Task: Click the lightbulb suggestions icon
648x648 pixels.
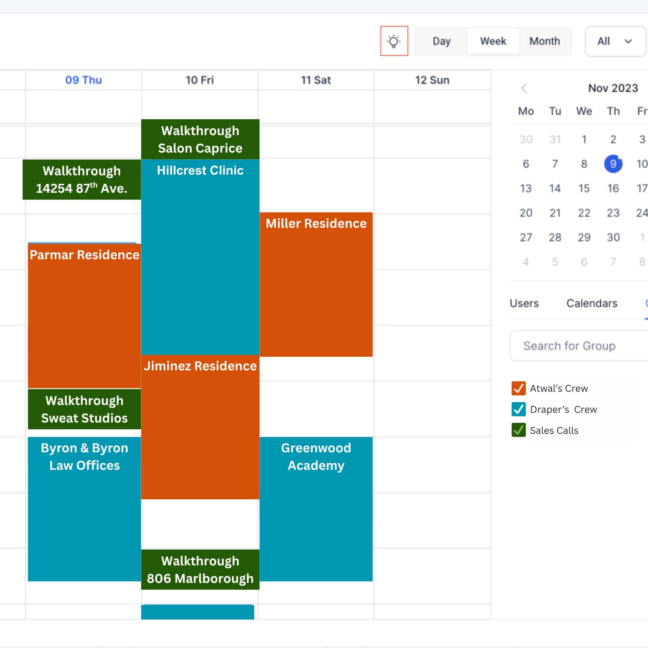Action: click(x=394, y=41)
